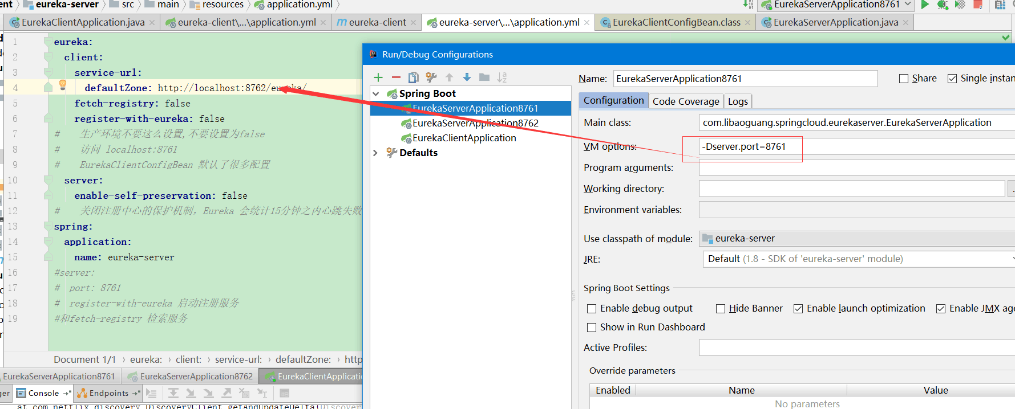1015x409 pixels.
Task: Open EurekaServerApplication.java editor tab
Action: (x=836, y=22)
